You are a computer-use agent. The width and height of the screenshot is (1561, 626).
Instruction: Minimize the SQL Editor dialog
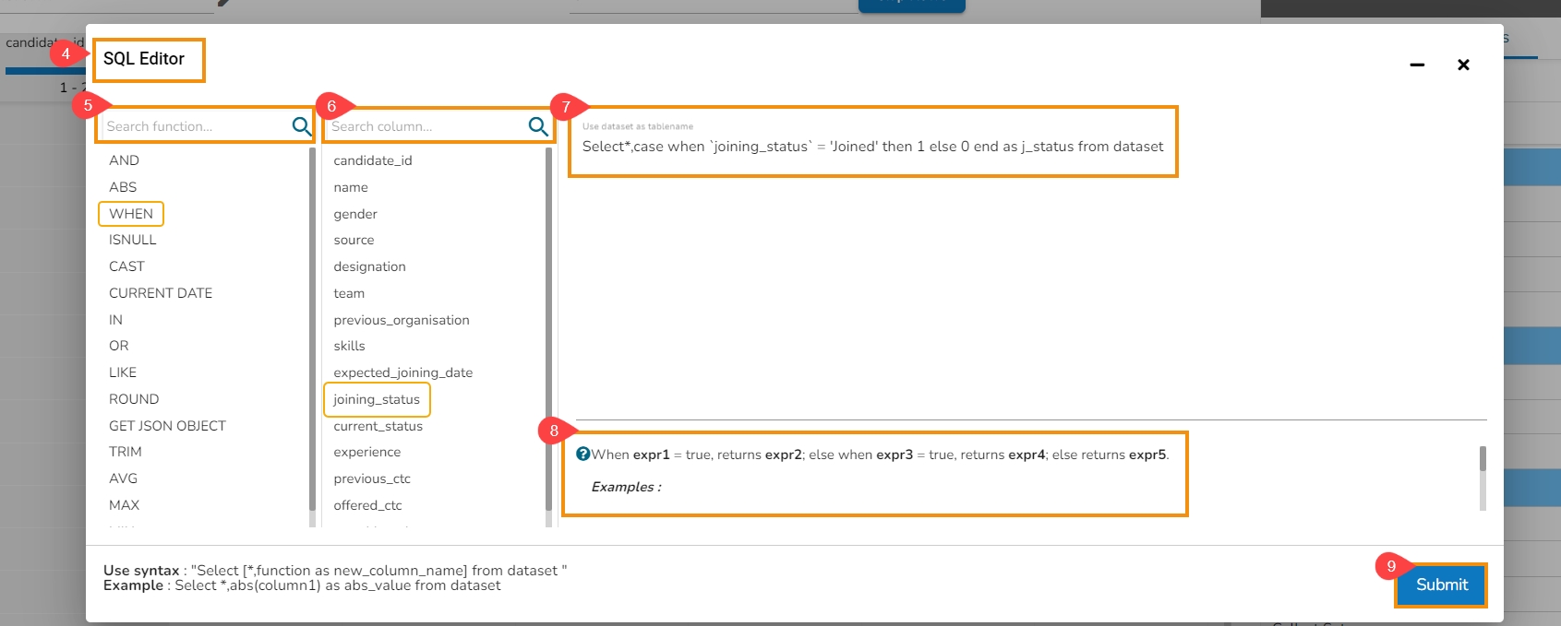tap(1417, 65)
